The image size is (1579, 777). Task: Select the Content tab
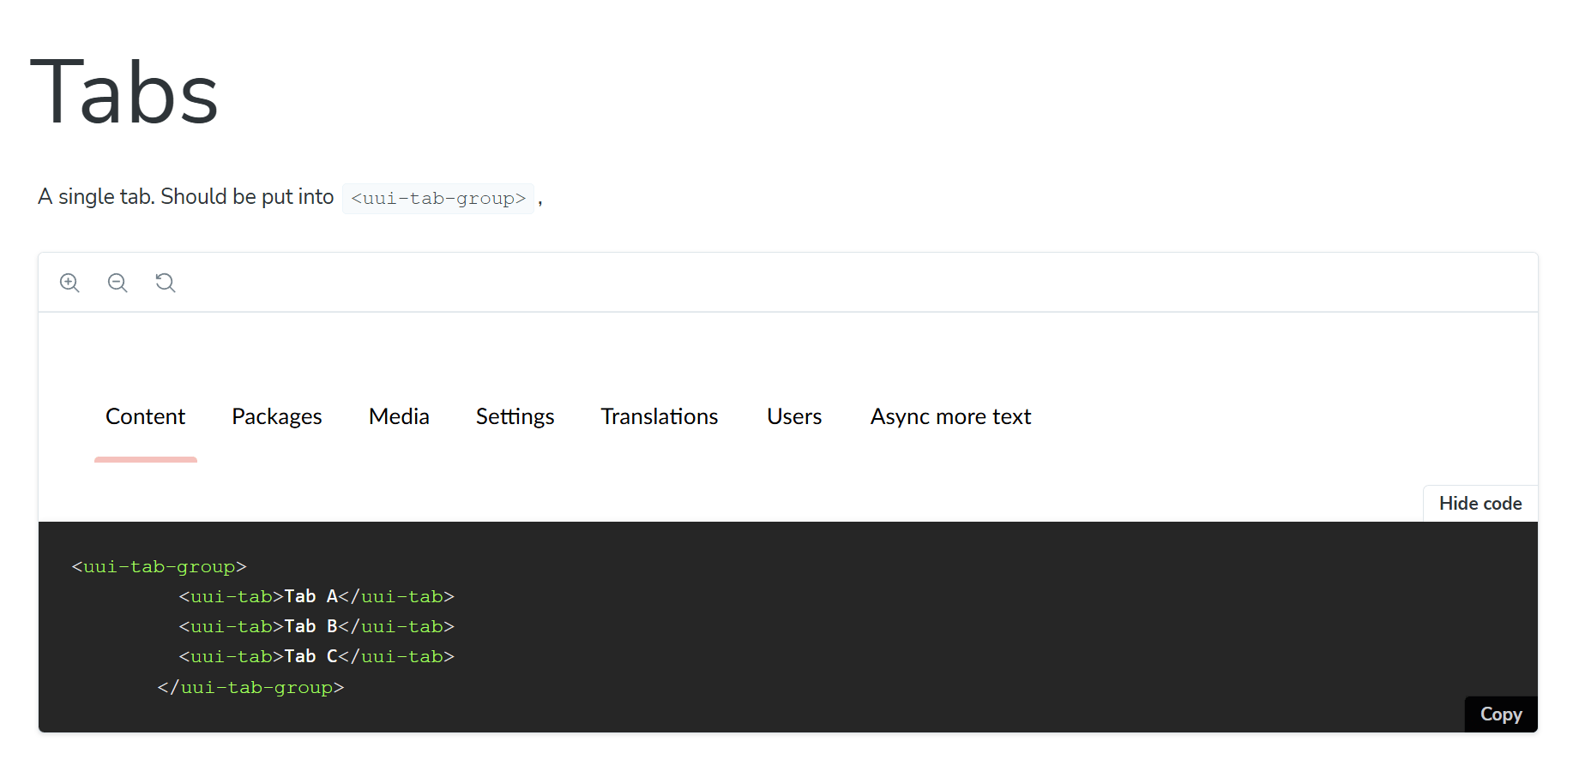145,416
